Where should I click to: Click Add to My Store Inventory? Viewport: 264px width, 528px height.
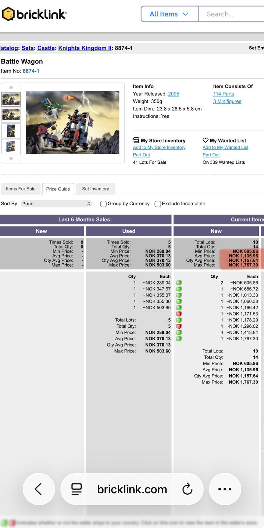[159, 148]
